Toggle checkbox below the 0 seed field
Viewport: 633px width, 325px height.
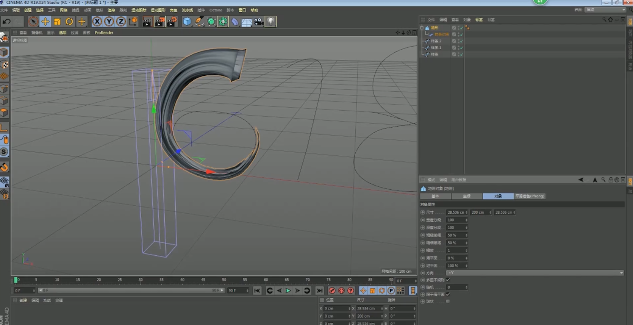coord(448,294)
